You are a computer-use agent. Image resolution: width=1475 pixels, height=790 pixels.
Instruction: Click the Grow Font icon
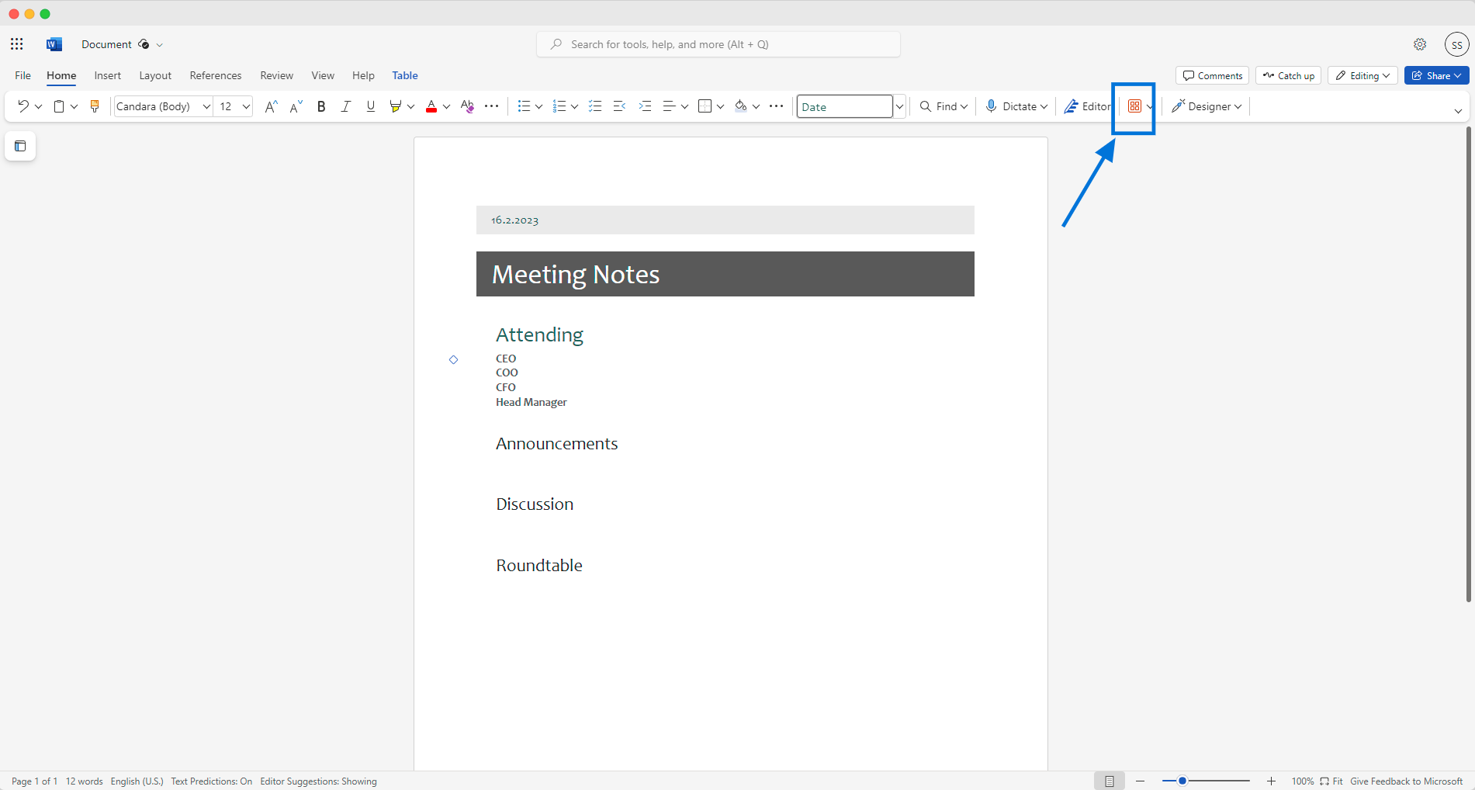click(271, 106)
